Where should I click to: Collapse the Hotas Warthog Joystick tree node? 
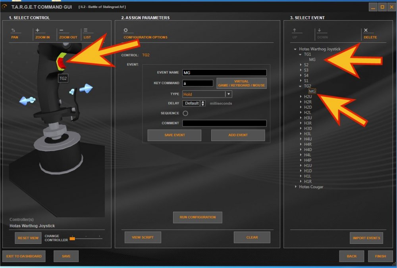(295, 49)
